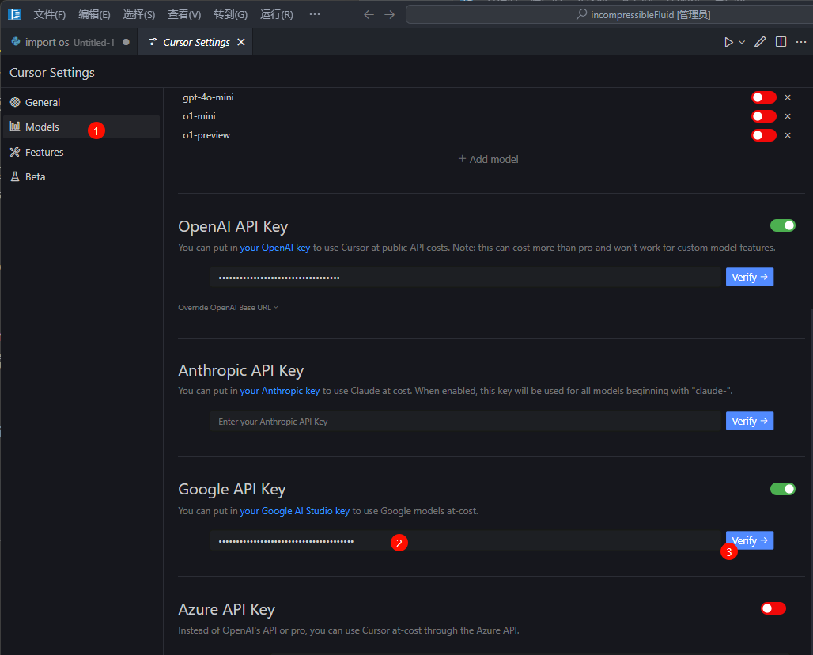This screenshot has height=655, width=813.
Task: Turn off the OpenAI API Key toggle
Action: point(782,225)
